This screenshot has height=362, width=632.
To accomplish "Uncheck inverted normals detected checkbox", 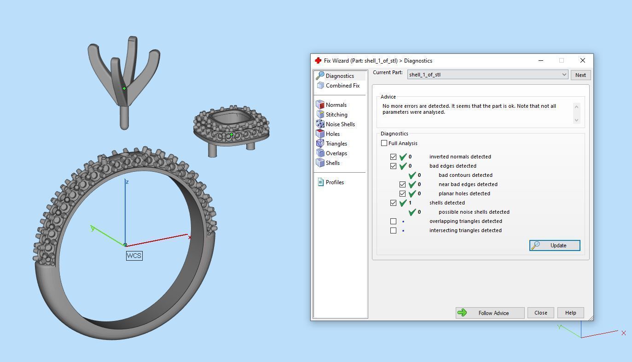I will (393, 157).
